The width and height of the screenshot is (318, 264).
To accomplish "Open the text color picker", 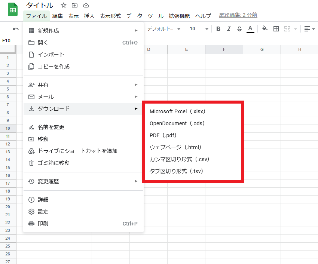I will point(250,29).
